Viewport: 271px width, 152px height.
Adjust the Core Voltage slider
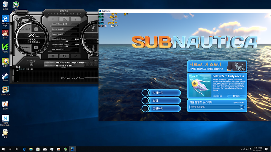pos(64,26)
